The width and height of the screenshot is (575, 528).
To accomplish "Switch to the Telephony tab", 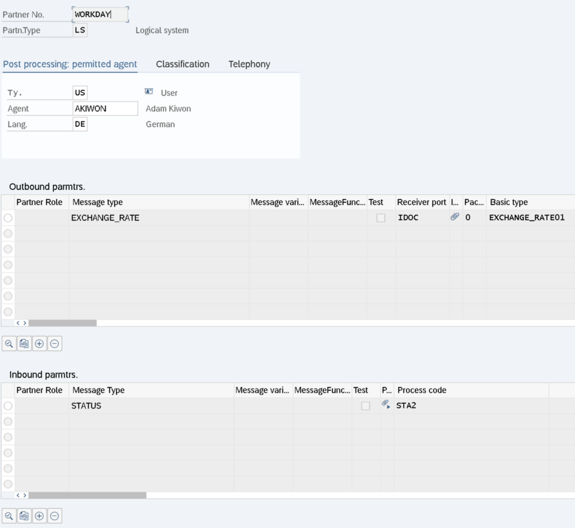I will [x=249, y=64].
